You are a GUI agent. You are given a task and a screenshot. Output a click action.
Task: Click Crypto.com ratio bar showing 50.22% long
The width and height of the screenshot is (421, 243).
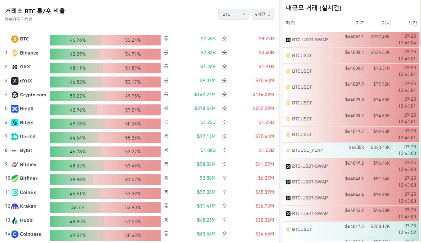click(105, 96)
